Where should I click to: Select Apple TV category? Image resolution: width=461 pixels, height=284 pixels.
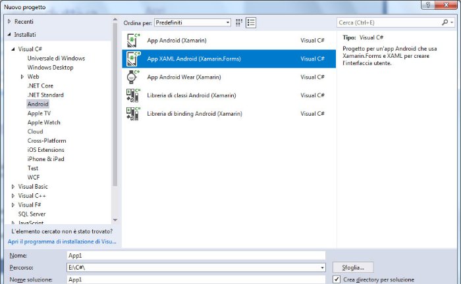pyautogui.click(x=39, y=113)
